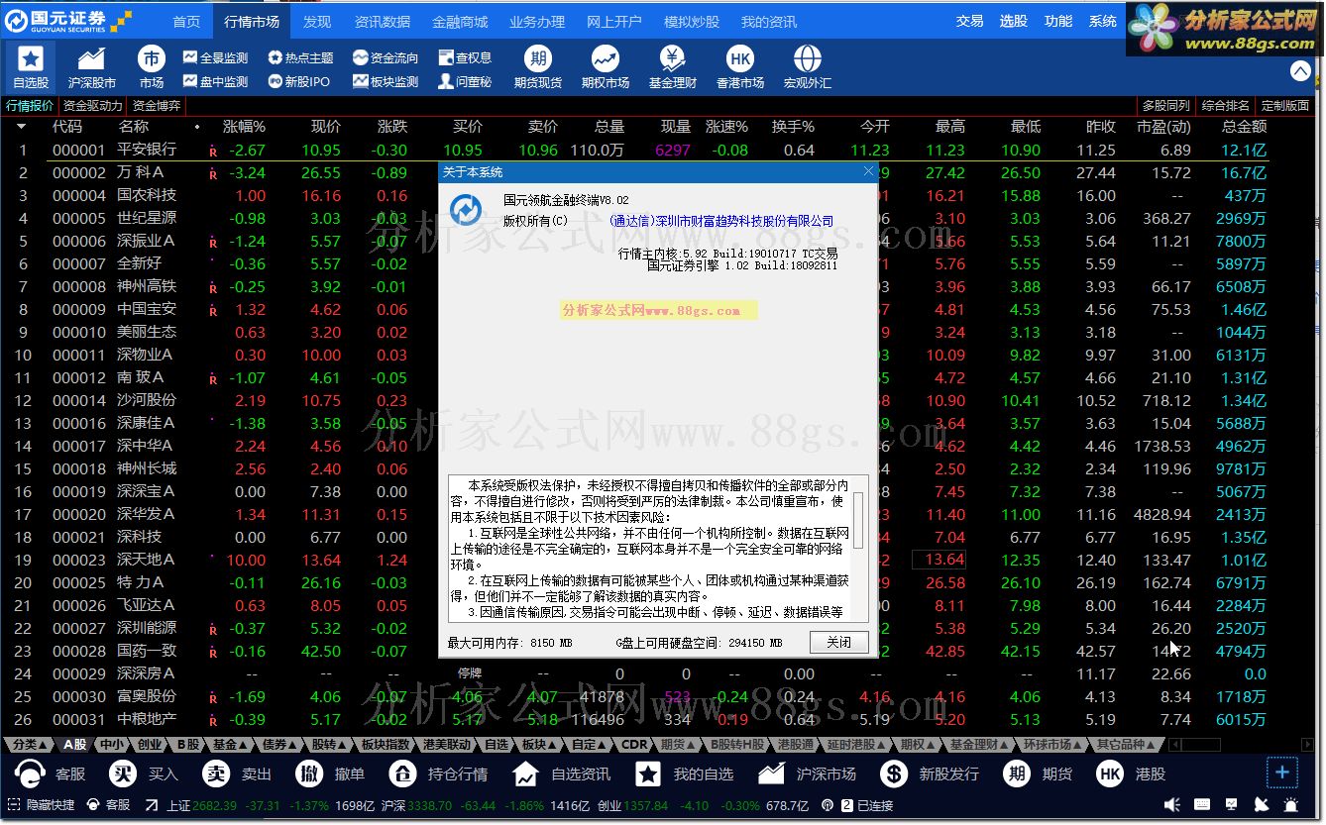Open 新股发行 dollar icon
The height and width of the screenshot is (825, 1326).
coord(894,773)
